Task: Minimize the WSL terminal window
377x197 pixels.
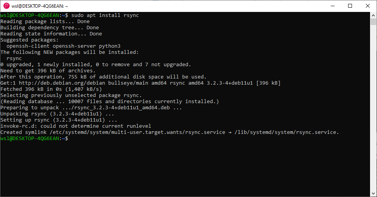Action: click(333, 6)
